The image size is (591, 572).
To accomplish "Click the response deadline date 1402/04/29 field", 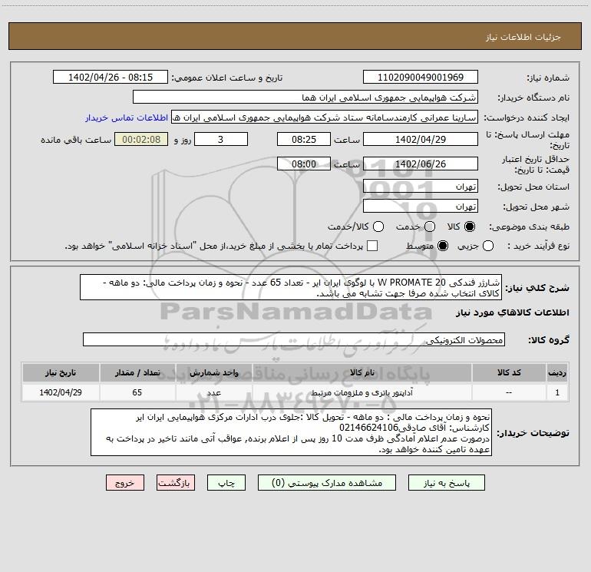I will click(421, 139).
